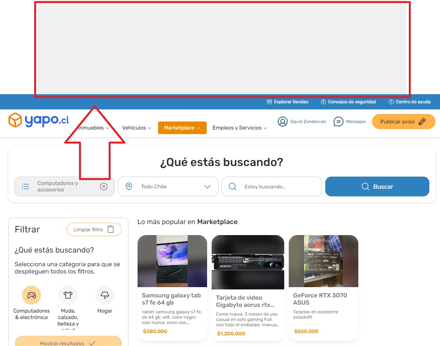Click the Publicar aviso button
The image size is (440, 346).
pos(404,122)
